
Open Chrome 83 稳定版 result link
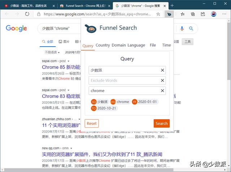[61, 96]
